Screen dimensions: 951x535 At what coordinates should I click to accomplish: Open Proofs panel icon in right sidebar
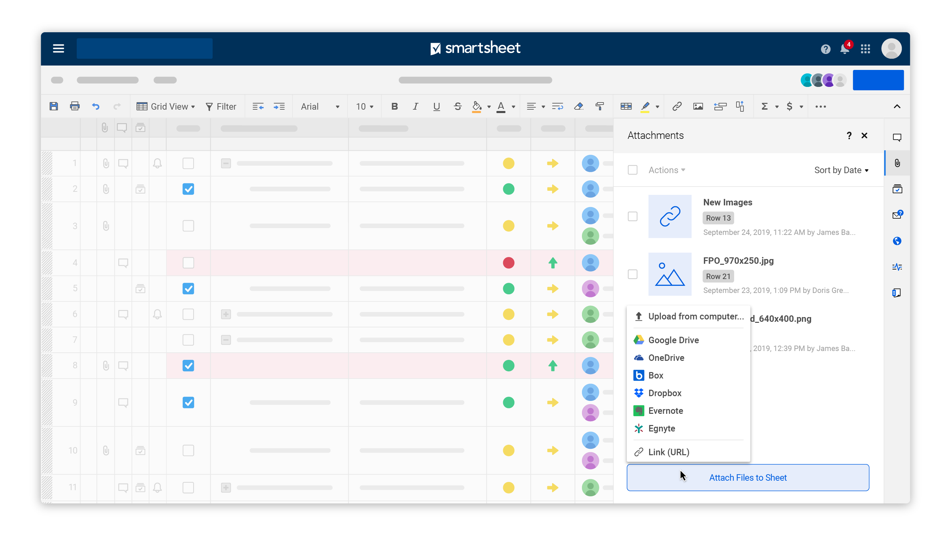897,189
